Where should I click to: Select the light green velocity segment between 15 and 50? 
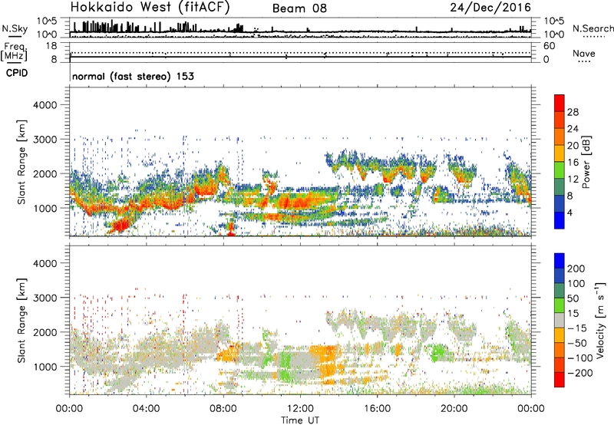(560, 305)
